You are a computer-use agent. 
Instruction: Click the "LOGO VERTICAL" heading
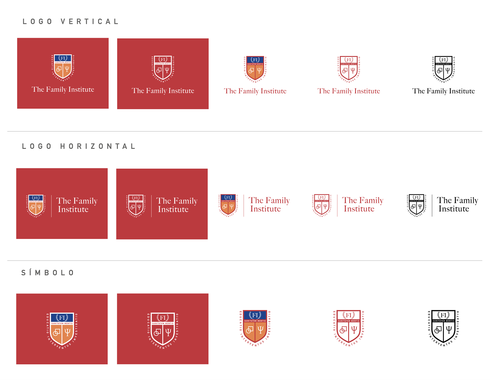[x=71, y=22]
